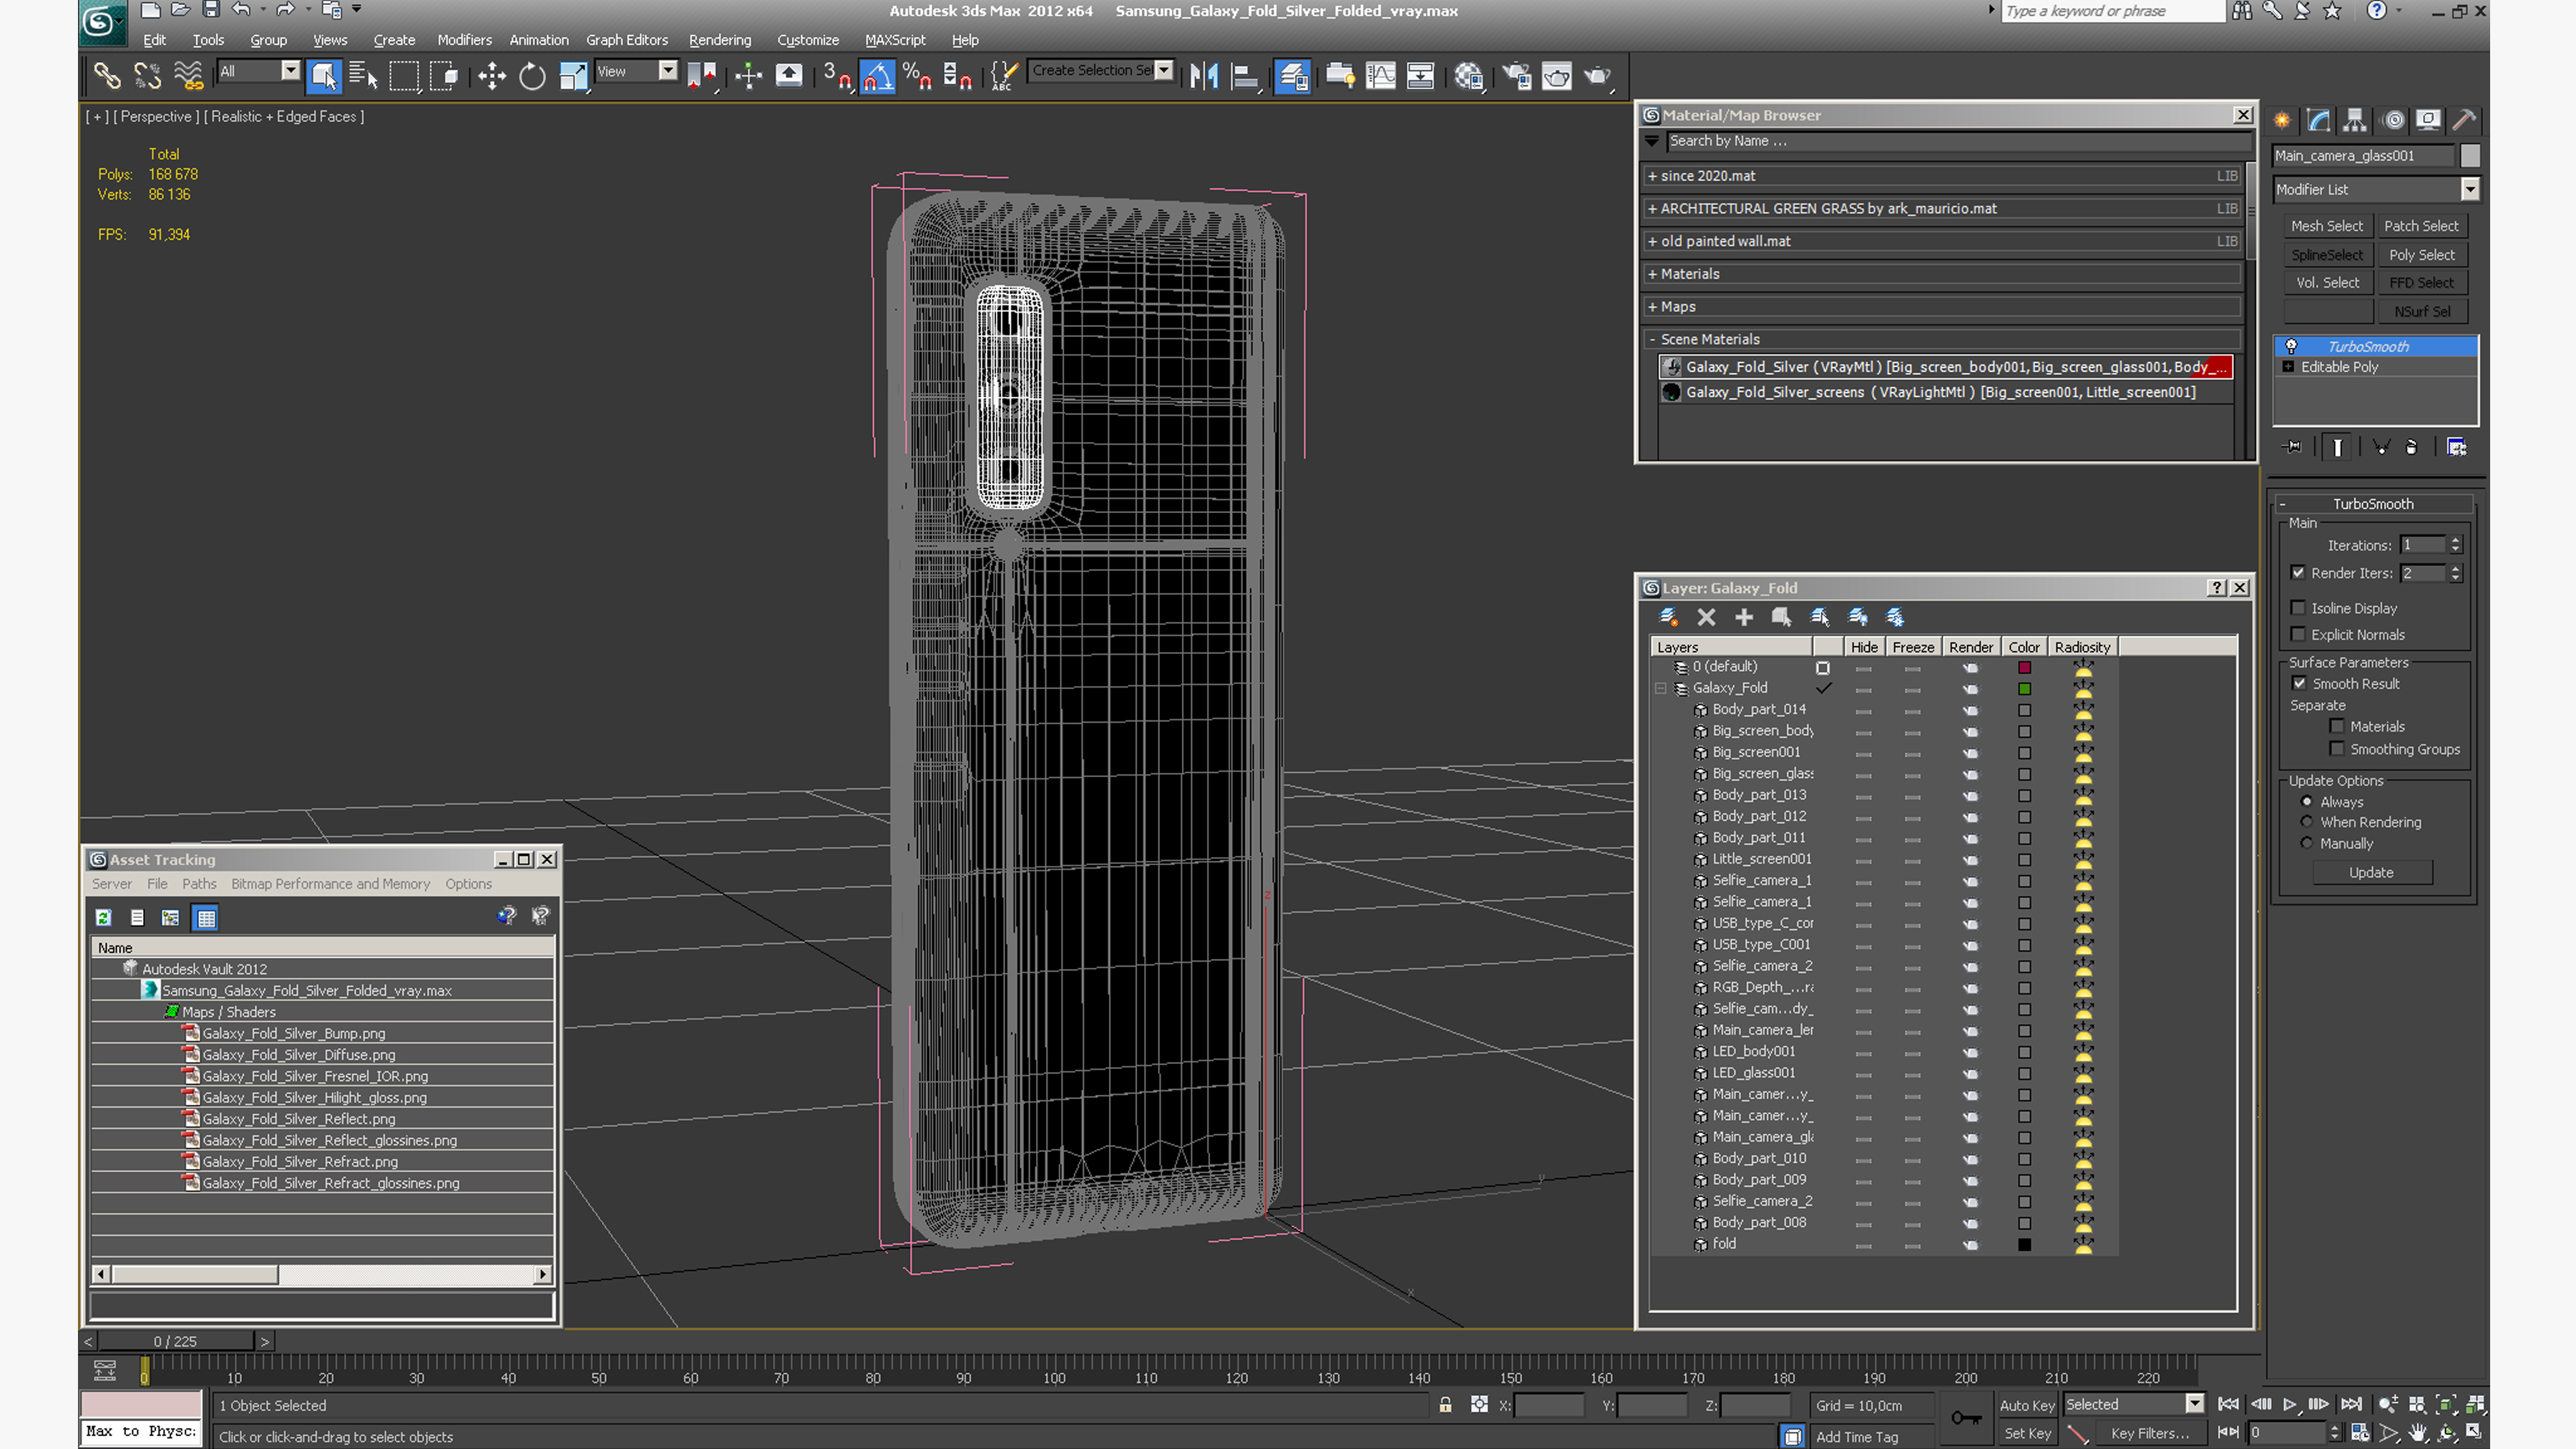Activate the Select Object tool
The image size is (2576, 1449).
[324, 75]
